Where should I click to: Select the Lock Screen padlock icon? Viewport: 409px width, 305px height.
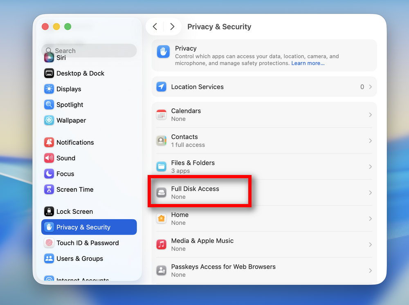click(49, 211)
